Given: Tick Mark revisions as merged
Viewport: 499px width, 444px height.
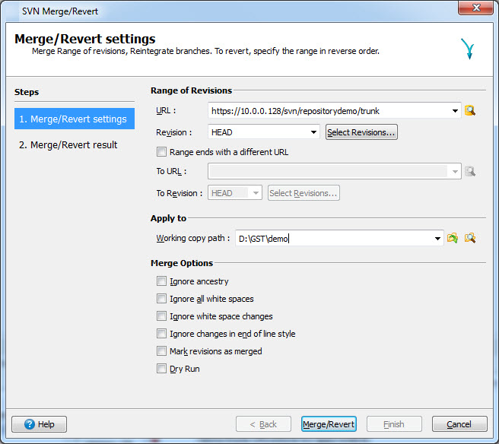Looking at the screenshot, I should 161,351.
